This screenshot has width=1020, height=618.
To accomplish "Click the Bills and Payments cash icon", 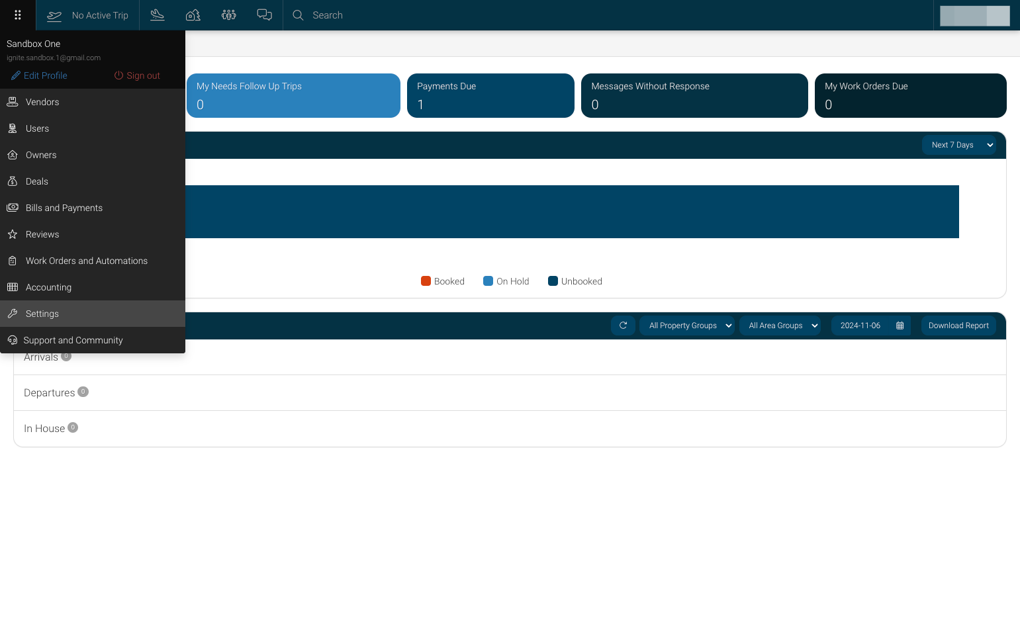I will 13,208.
